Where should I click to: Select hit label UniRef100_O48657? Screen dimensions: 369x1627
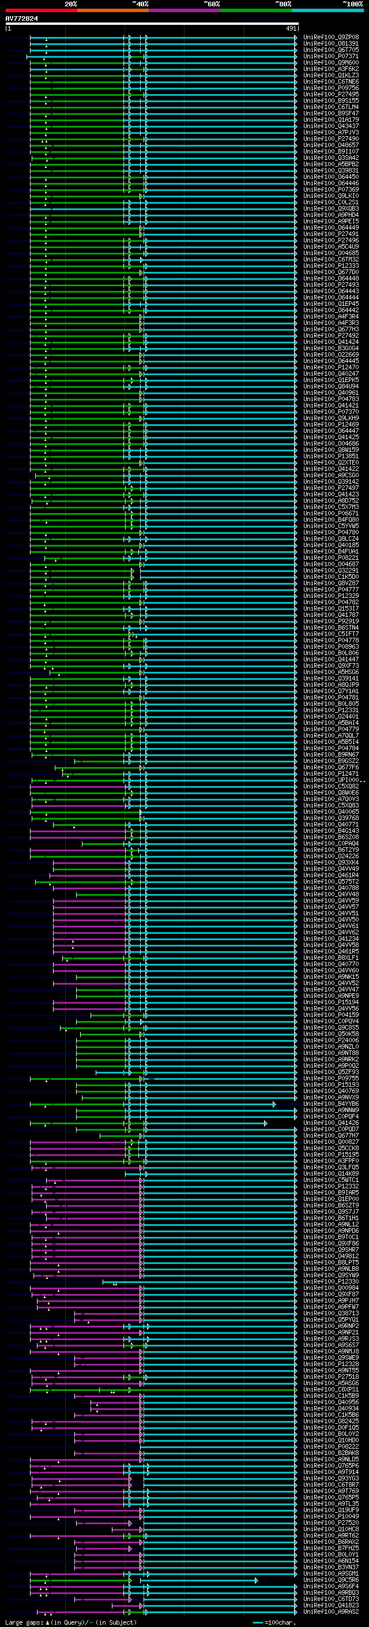[331, 145]
